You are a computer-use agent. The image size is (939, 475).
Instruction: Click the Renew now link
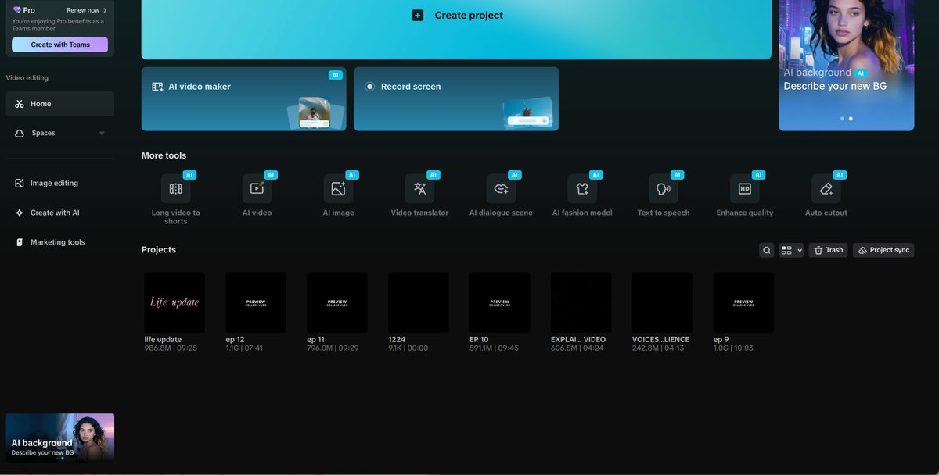(87, 10)
